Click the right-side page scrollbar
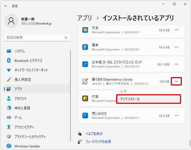Image resolution: width=191 pixels, height=150 pixels. click(190, 143)
